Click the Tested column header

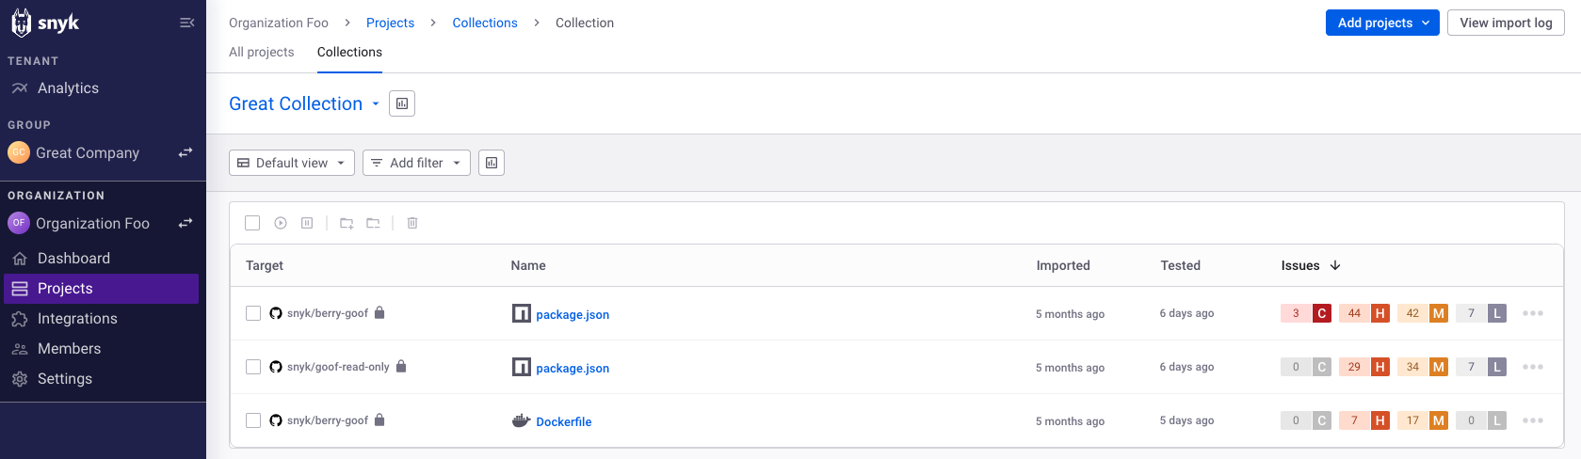point(1181,265)
